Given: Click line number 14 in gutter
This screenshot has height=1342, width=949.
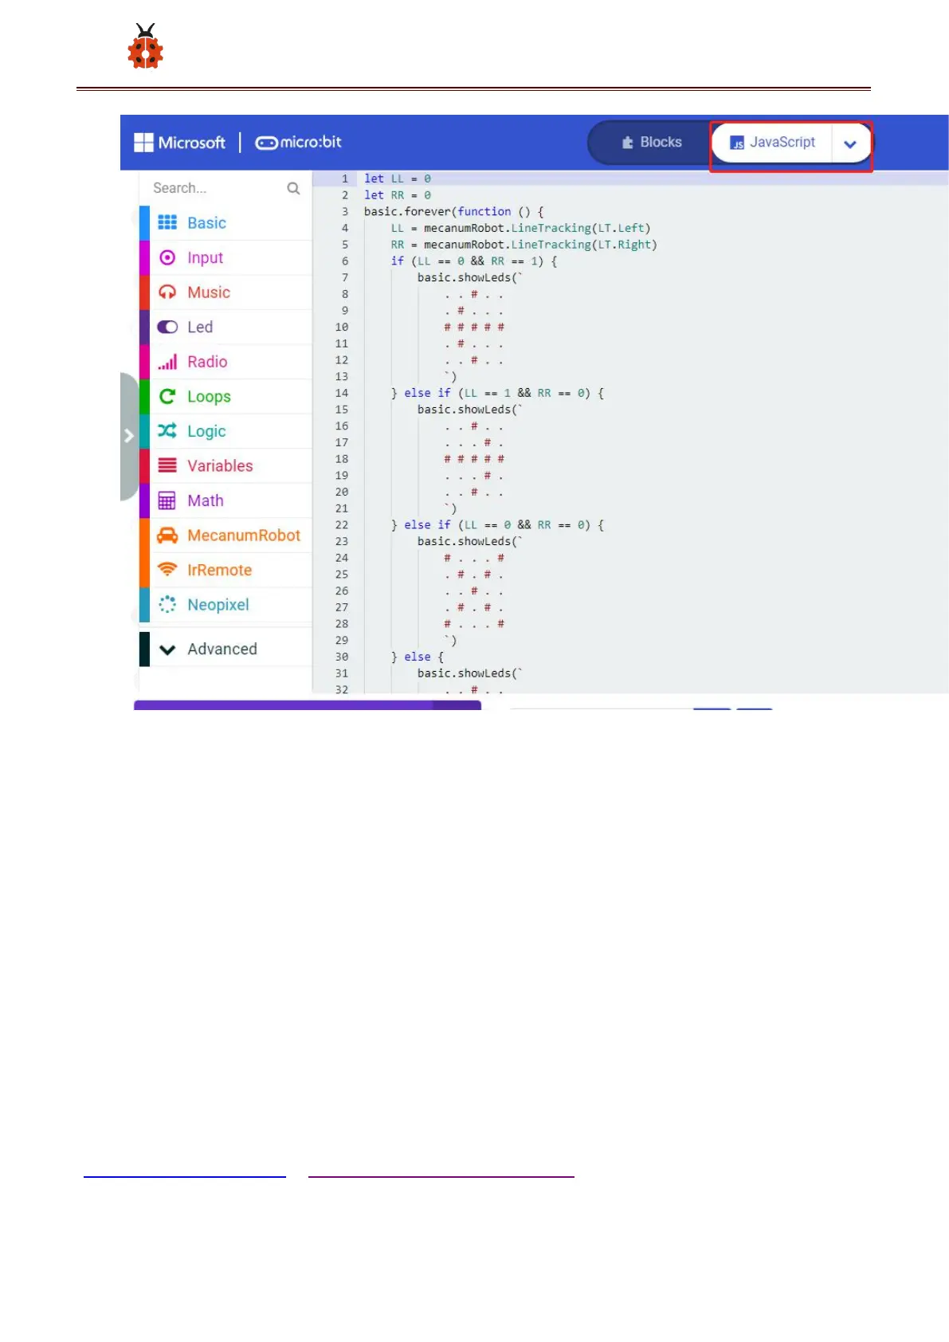Looking at the screenshot, I should 342,393.
